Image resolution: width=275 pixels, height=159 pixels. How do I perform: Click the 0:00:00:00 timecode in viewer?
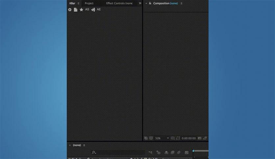[x=189, y=138]
